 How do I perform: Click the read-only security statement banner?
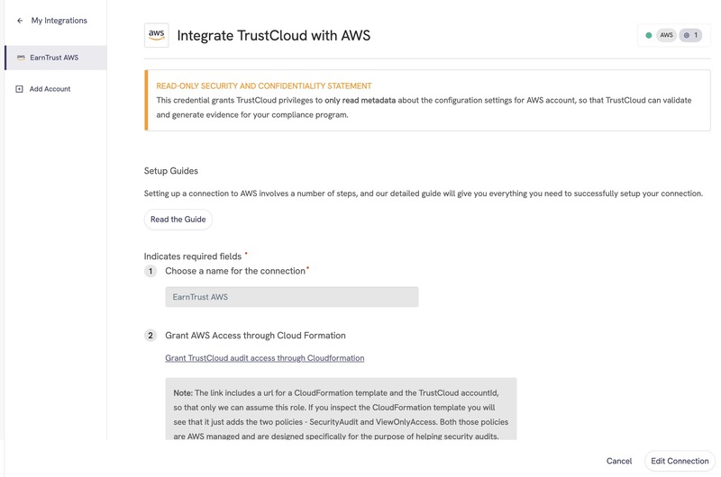pyautogui.click(x=427, y=100)
